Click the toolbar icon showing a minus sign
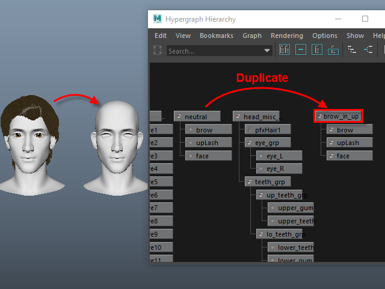Image resolution: width=385 pixels, height=289 pixels. [301, 49]
